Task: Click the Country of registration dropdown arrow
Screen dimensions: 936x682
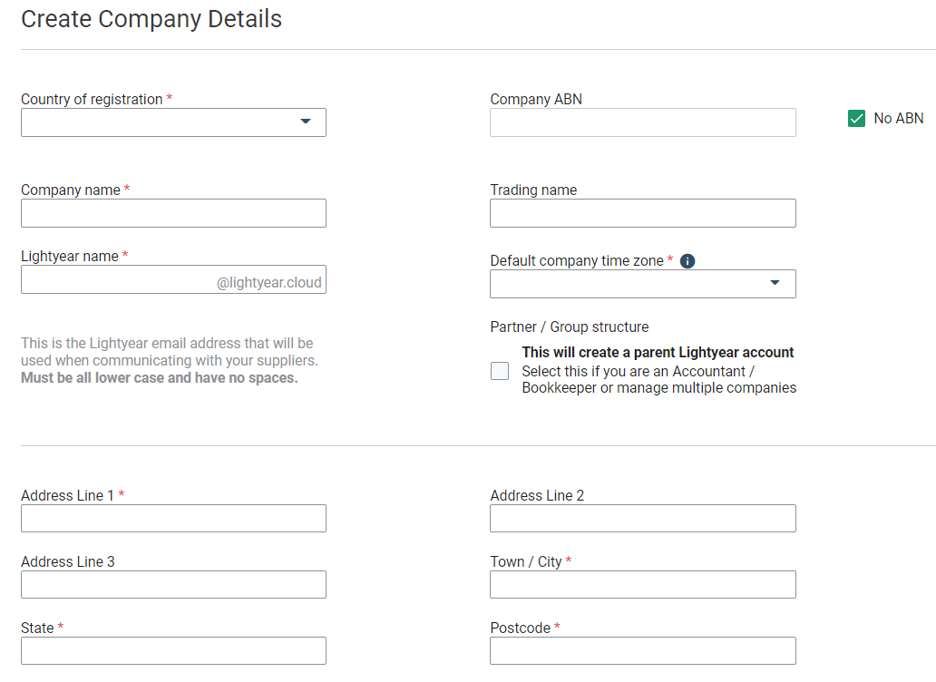Action: click(306, 122)
